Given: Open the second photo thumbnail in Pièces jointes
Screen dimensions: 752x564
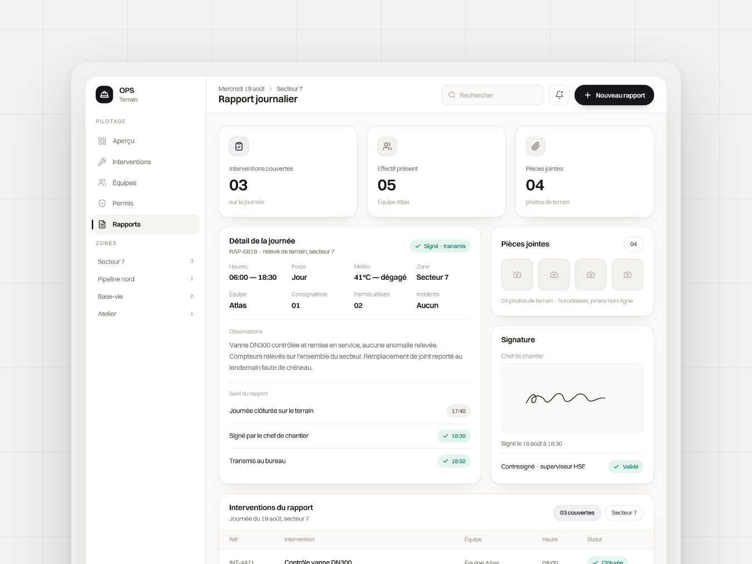Looking at the screenshot, I should pyautogui.click(x=554, y=275).
